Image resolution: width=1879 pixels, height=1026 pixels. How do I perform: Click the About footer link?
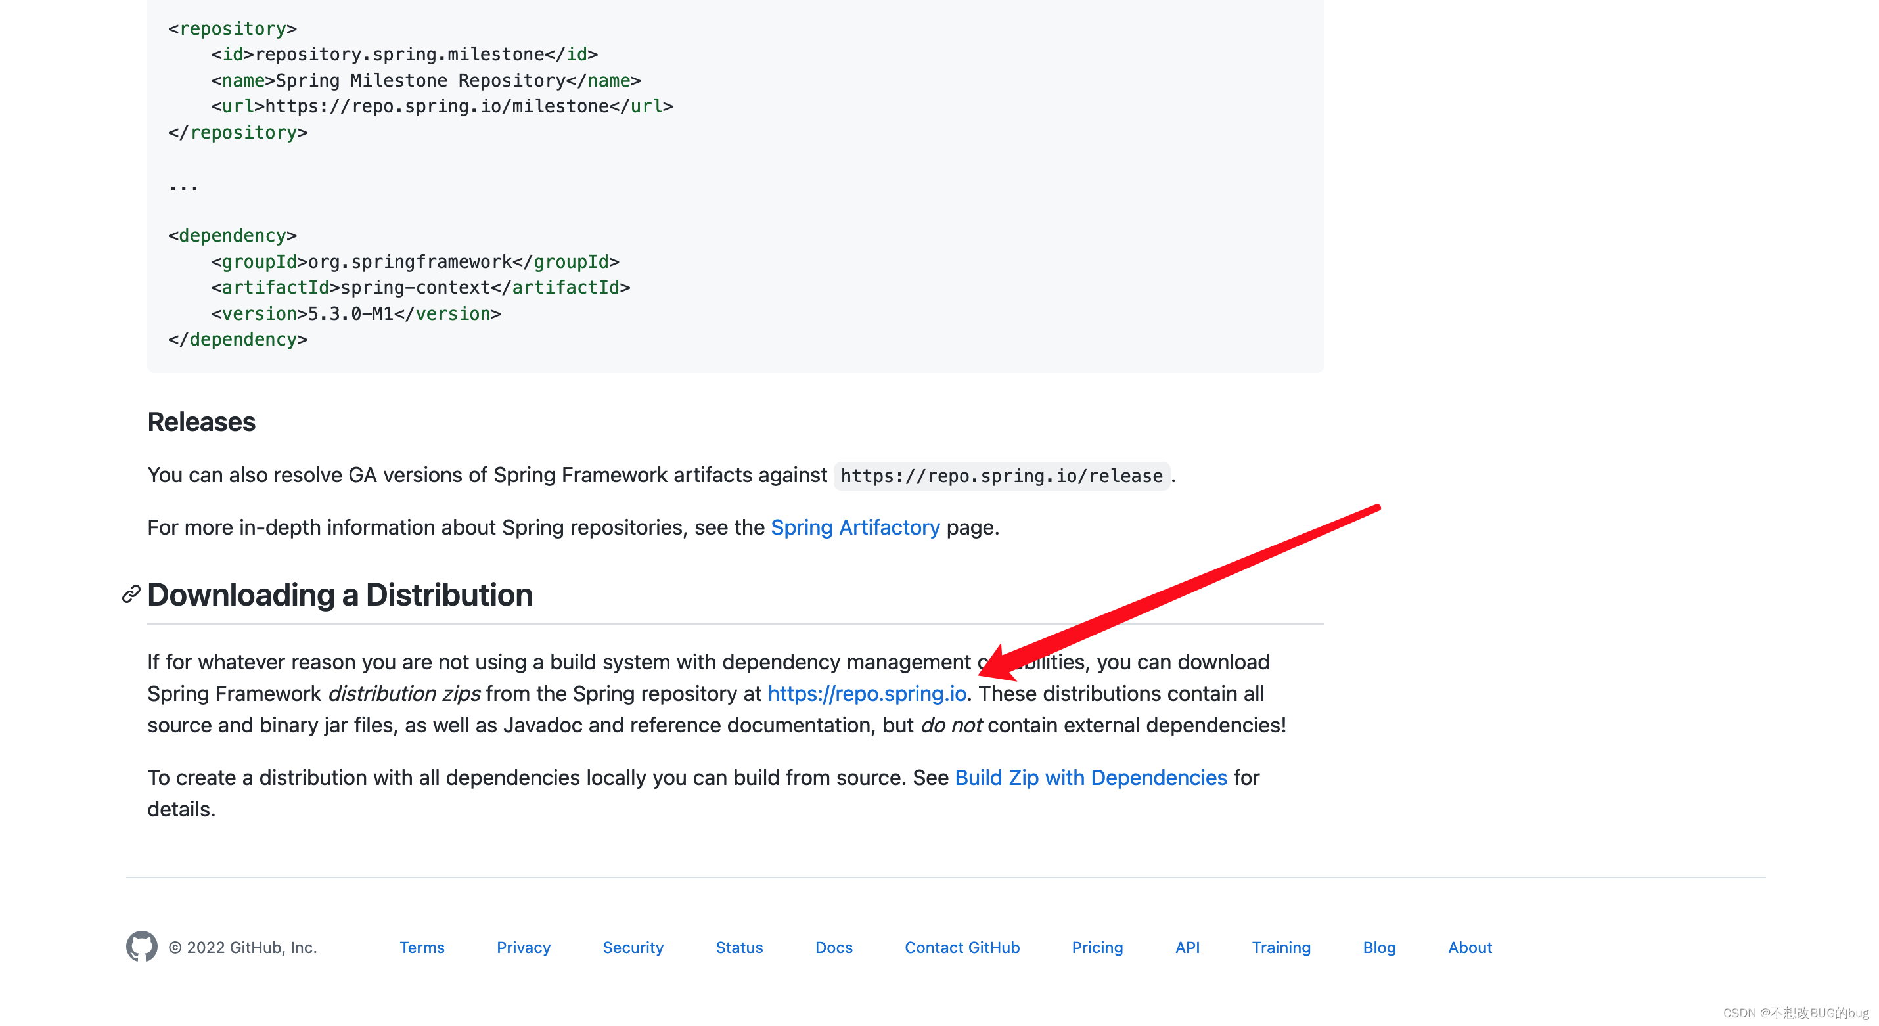coord(1469,947)
